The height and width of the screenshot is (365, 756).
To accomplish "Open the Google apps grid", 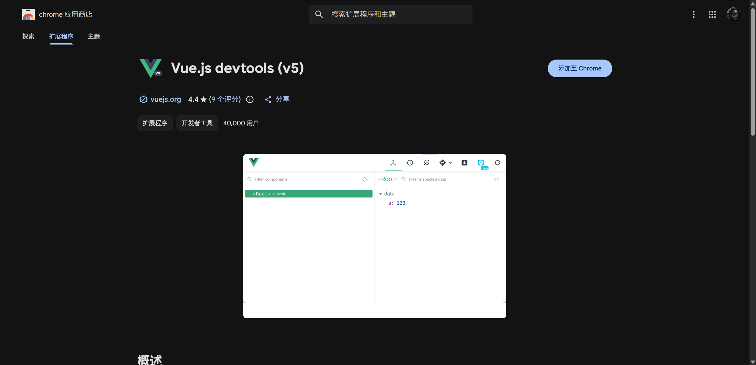I will tap(712, 14).
